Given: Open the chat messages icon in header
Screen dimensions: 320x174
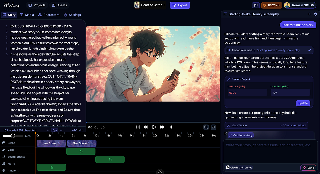Looking at the screenshot, I should 256,5.
